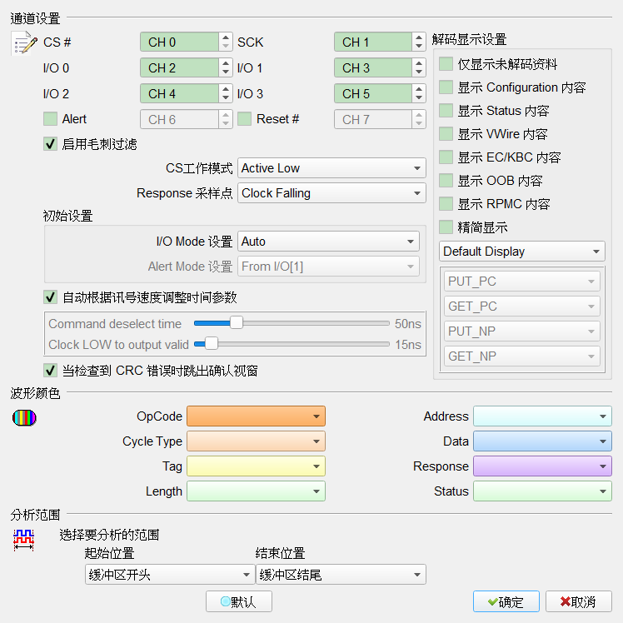Screen dimensions: 623x623
Task: Check 精简显示 option
Action: 446,227
